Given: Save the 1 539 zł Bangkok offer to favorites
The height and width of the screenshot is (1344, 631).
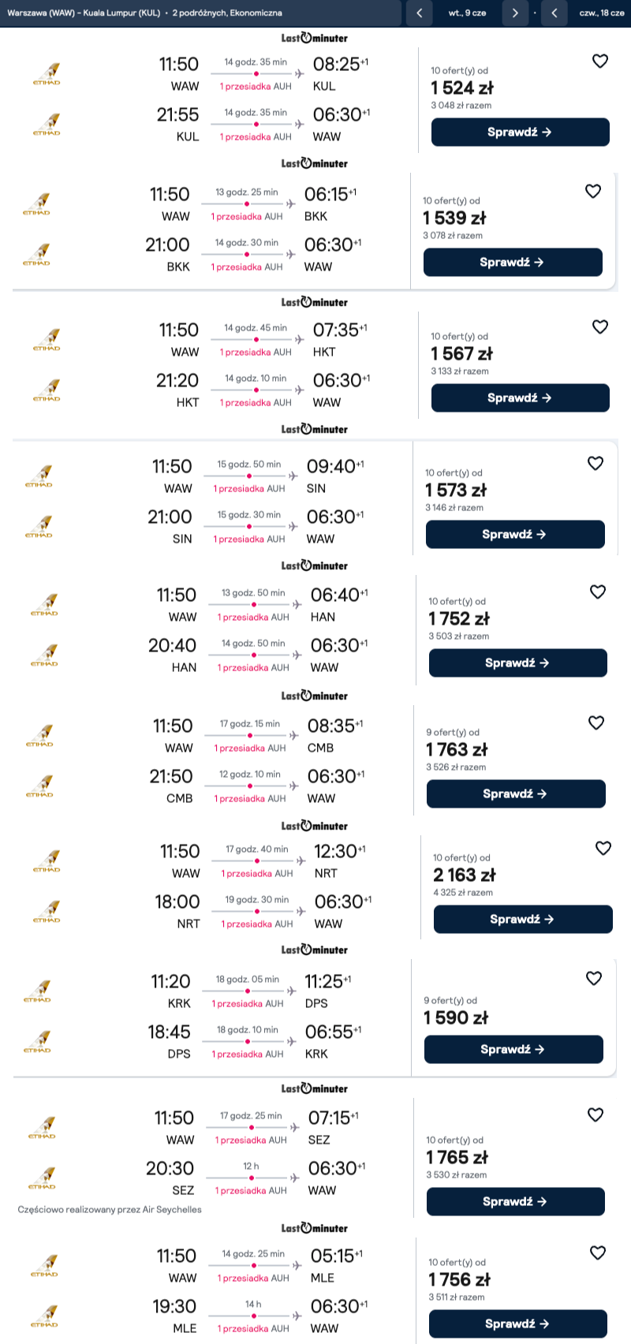Looking at the screenshot, I should 593,192.
